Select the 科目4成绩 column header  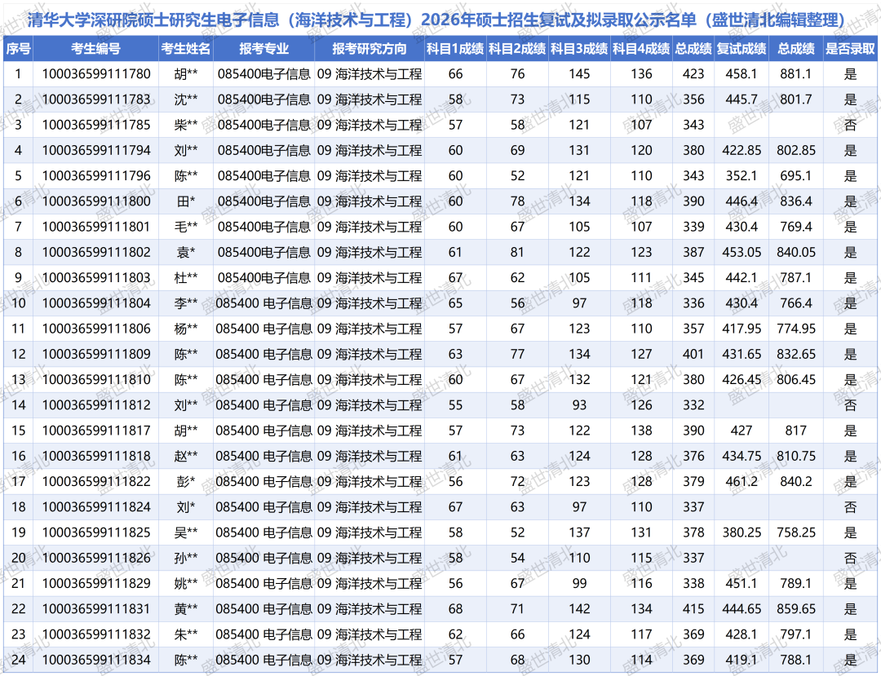pos(641,49)
